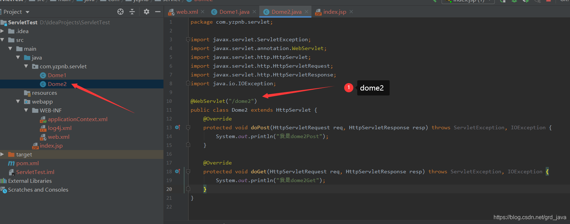570x224 pixels.
Task: Select ServletTest project root node
Action: (23, 22)
